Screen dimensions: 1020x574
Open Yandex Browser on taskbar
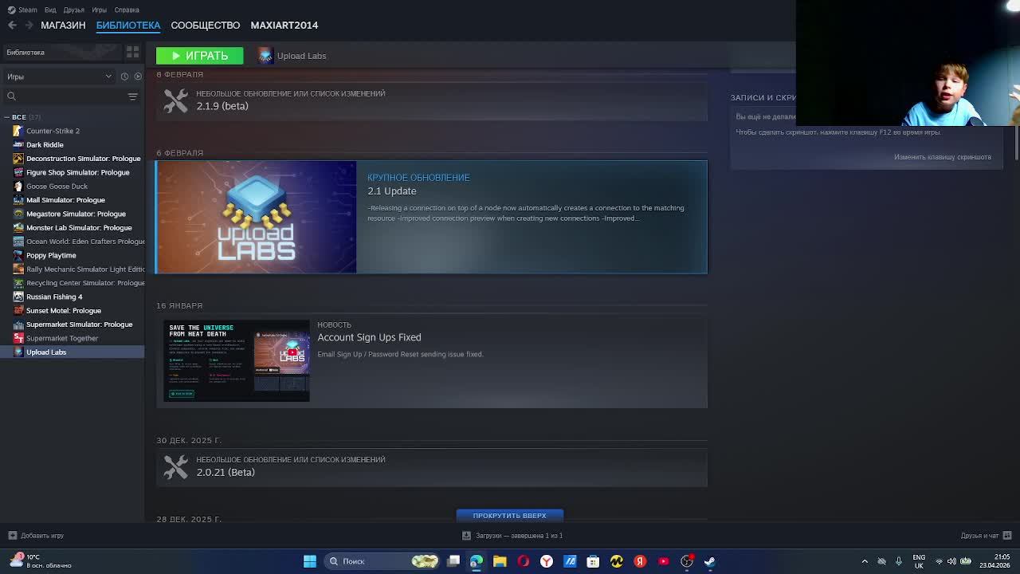tap(547, 561)
